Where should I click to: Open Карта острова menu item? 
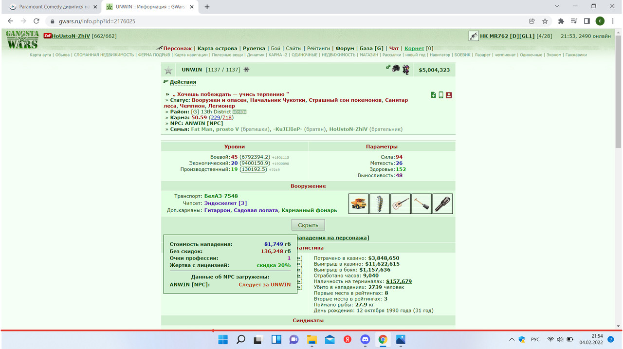pos(218,48)
